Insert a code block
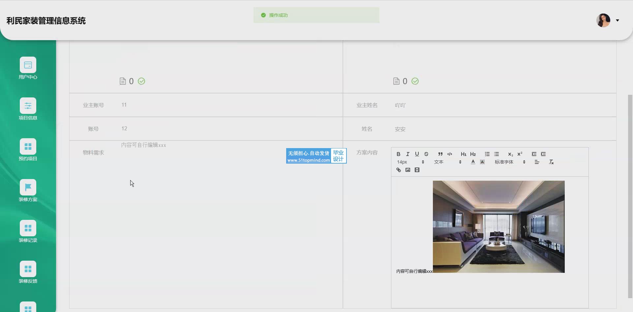This screenshot has height=312, width=633. pyautogui.click(x=449, y=154)
